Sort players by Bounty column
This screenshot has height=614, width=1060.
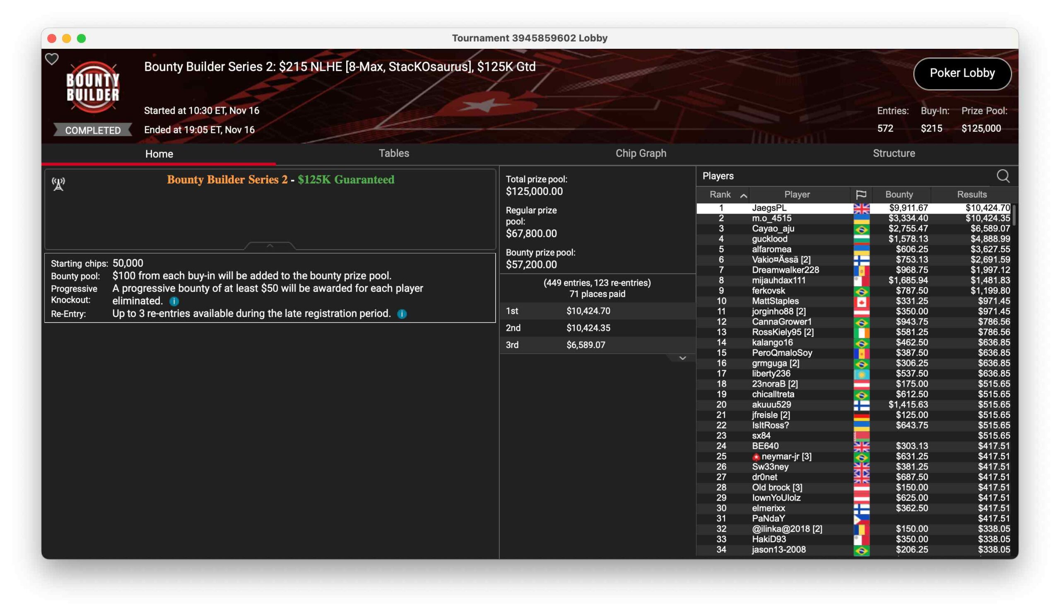coord(899,194)
